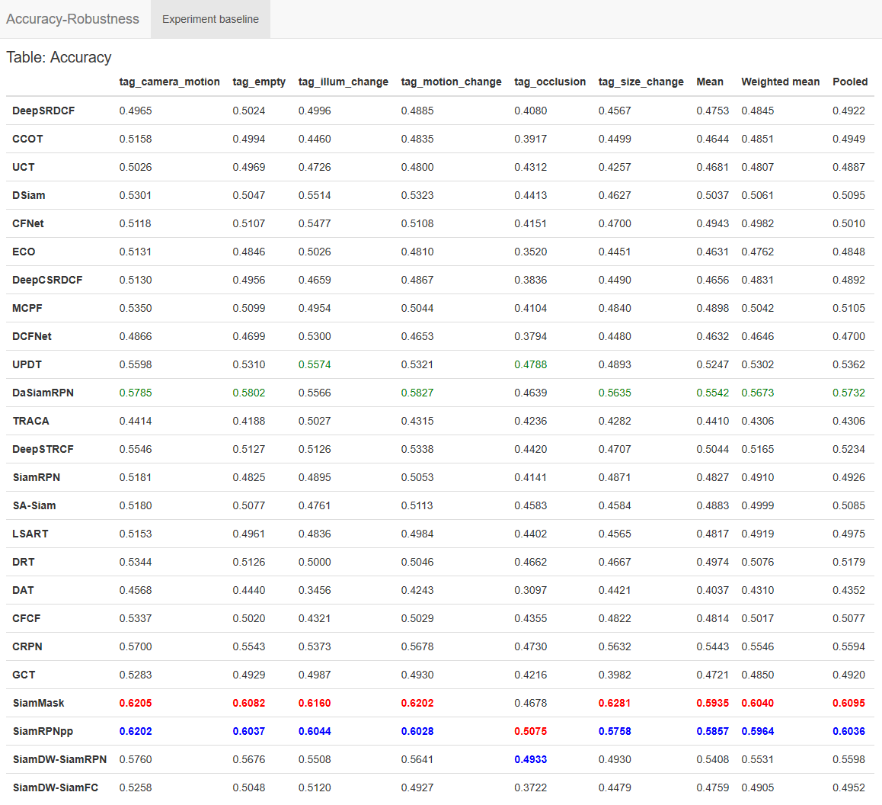Viewport: 882px width, 805px height.
Task: Click value 0.4188 in TRACA row
Action: (248, 421)
